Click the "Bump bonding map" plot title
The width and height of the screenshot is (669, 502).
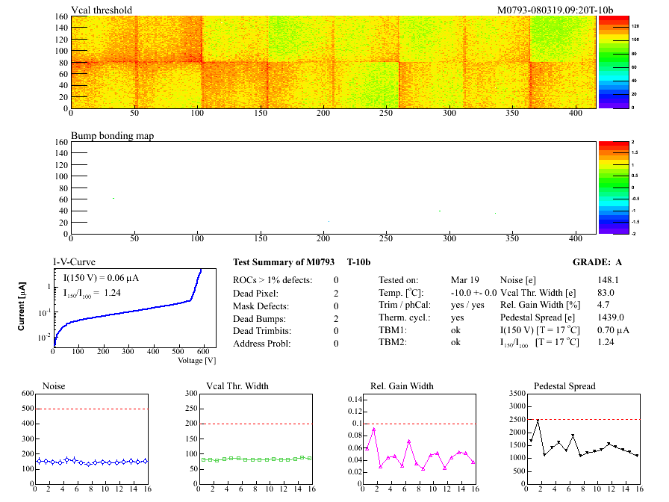(112, 135)
